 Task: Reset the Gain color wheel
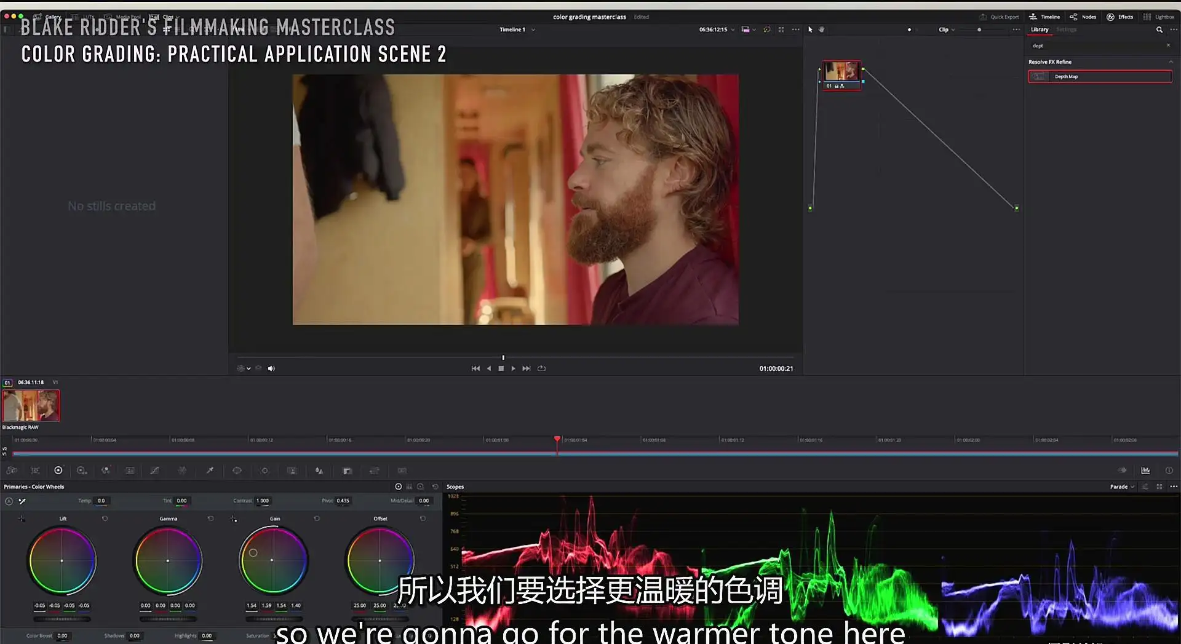pos(317,519)
